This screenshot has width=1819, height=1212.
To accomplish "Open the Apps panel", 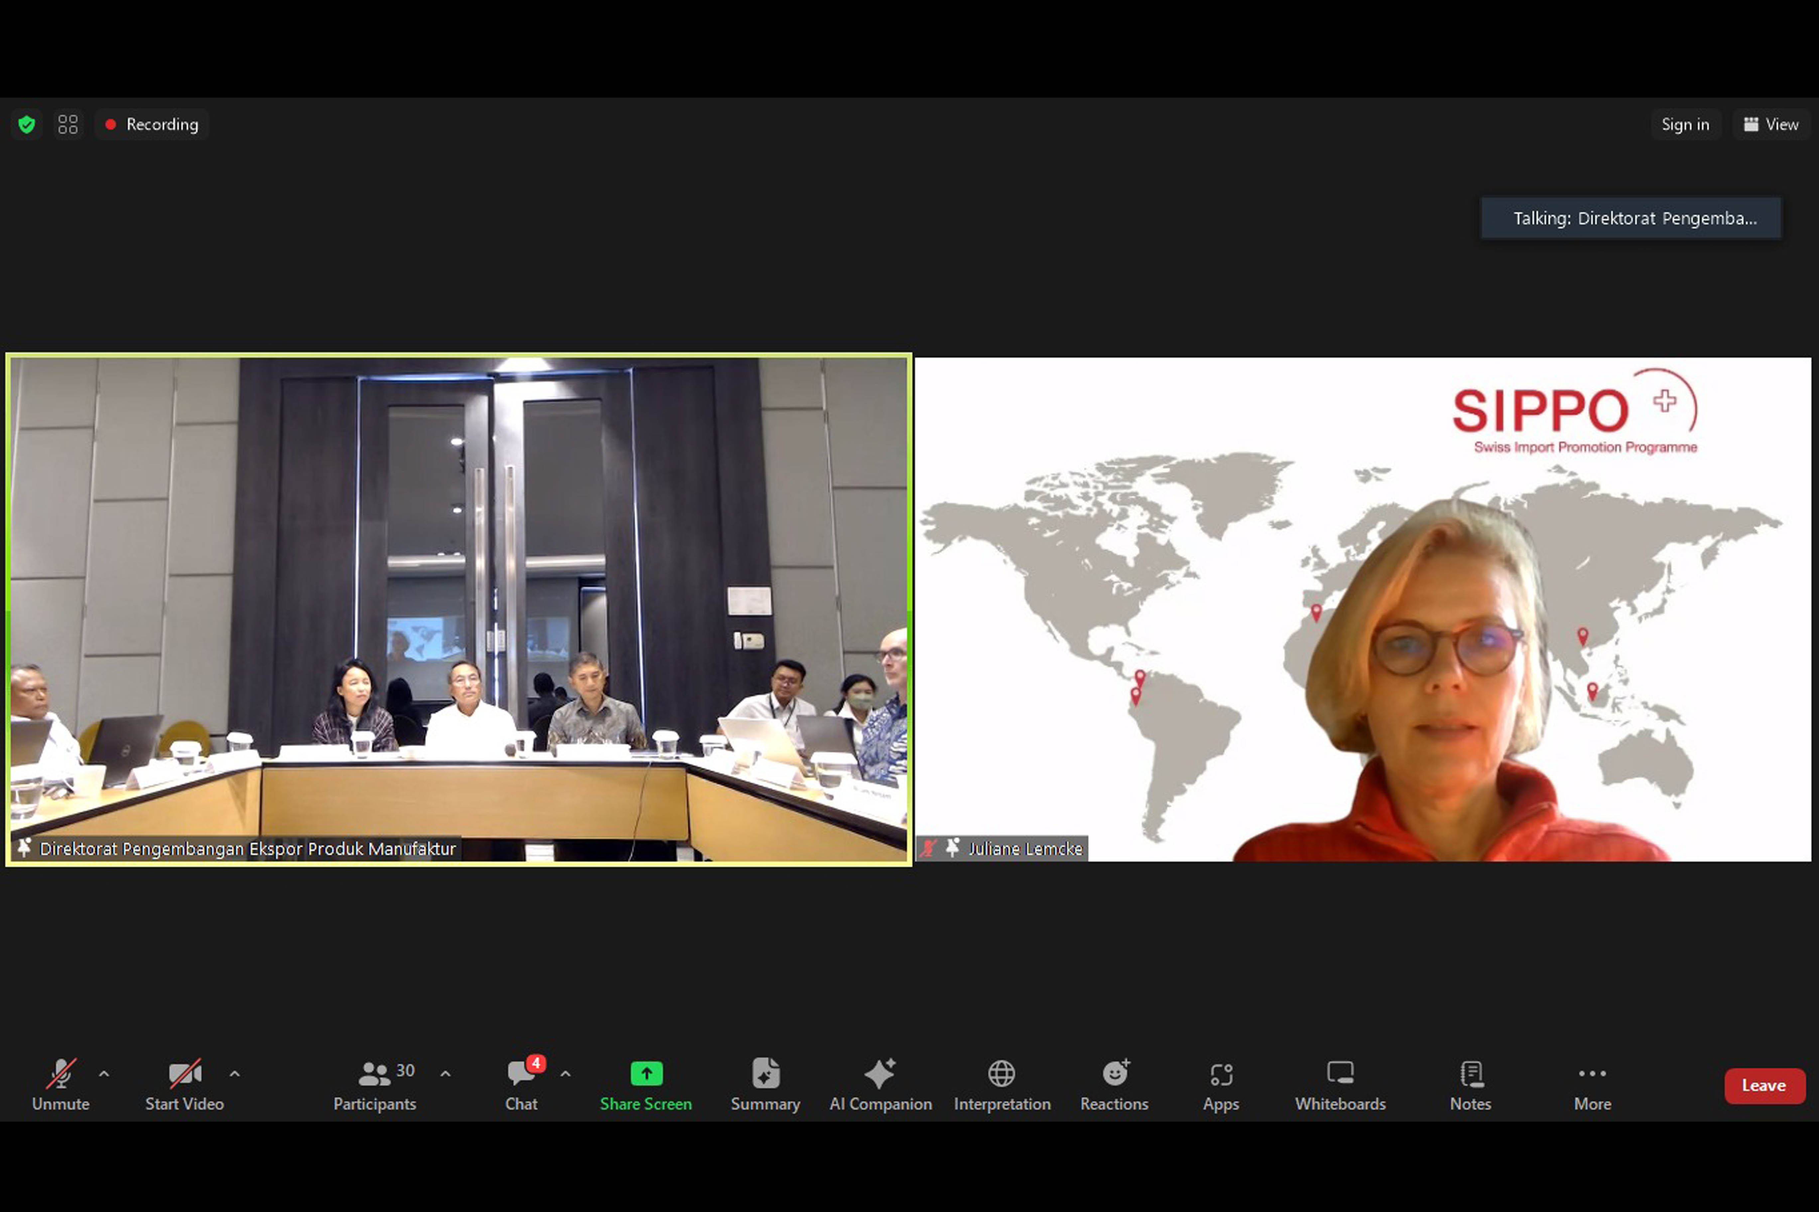I will [x=1221, y=1085].
